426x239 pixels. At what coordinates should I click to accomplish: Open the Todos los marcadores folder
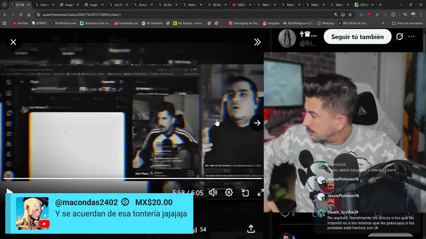[x=407, y=23]
